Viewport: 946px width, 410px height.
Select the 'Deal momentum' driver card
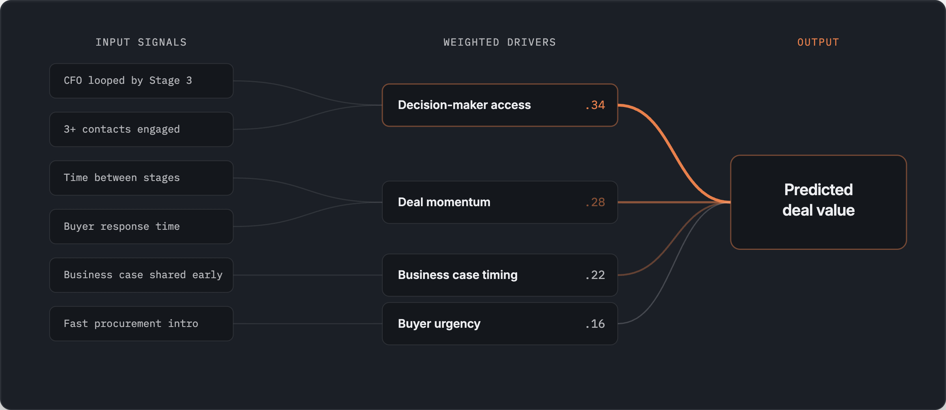pyautogui.click(x=500, y=202)
